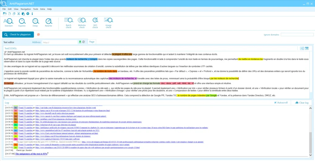
Task: Open SEO check tool
Action: [x=95, y=23]
